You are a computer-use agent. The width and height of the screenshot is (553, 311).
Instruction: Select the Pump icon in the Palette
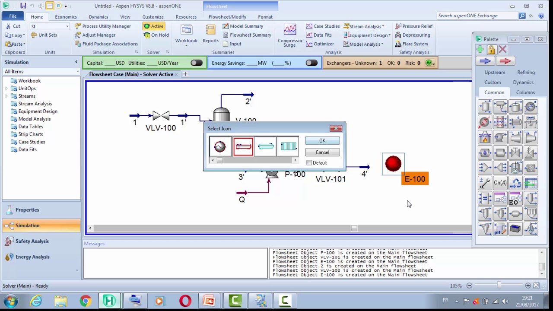tap(500, 137)
